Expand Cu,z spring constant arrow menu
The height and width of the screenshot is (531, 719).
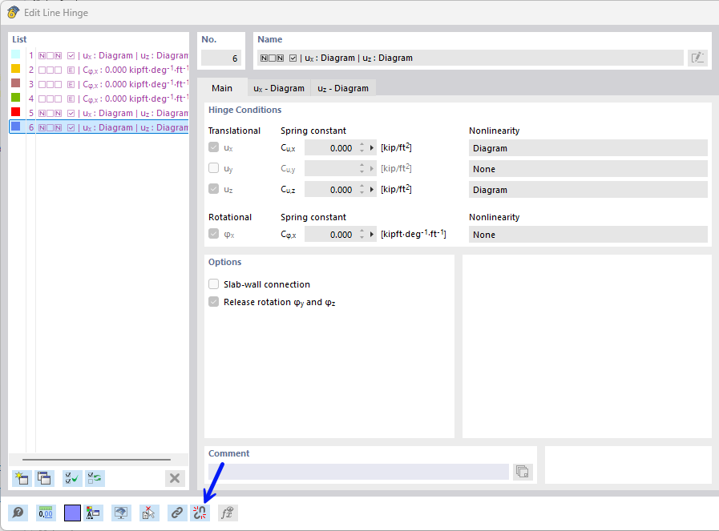(372, 189)
